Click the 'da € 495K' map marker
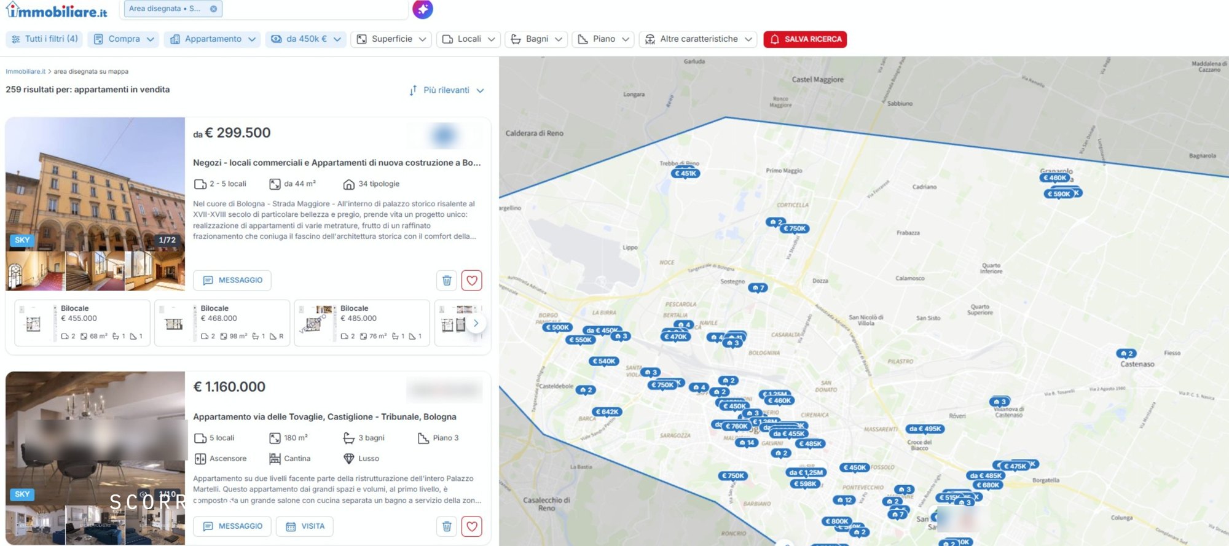This screenshot has width=1229, height=546. 925,429
